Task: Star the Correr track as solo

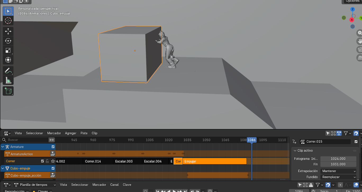Action: pyautogui.click(x=53, y=161)
